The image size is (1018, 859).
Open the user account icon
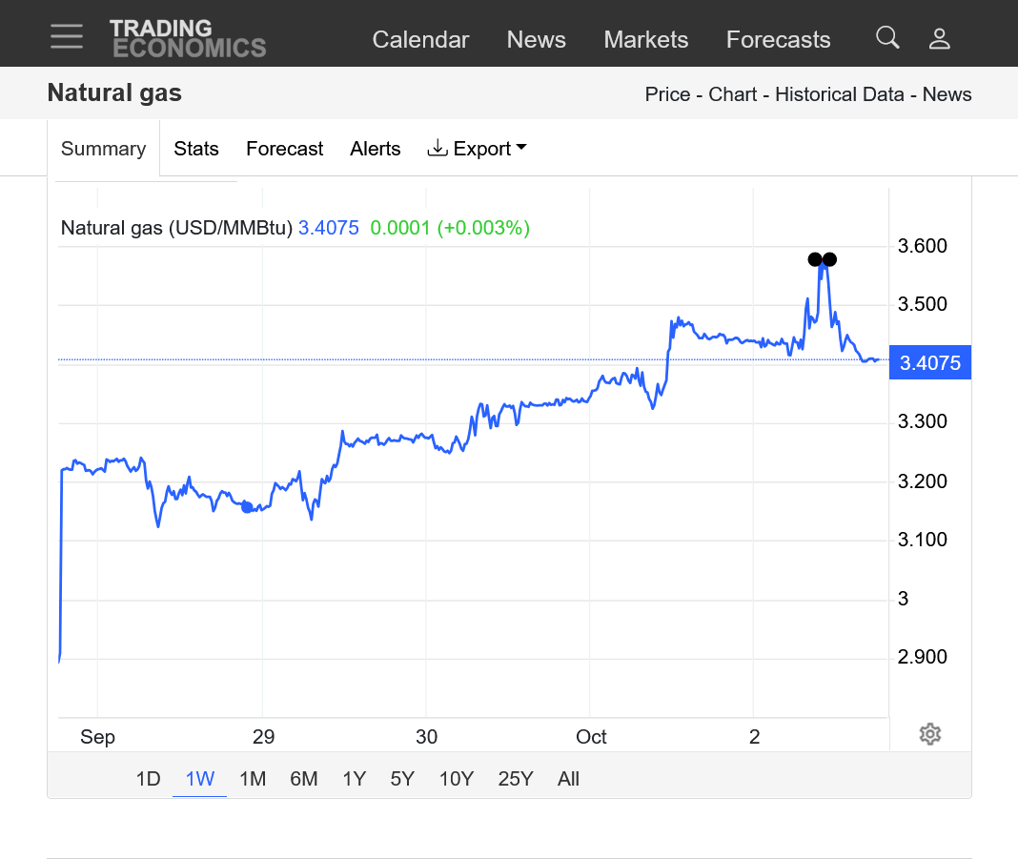point(939,38)
